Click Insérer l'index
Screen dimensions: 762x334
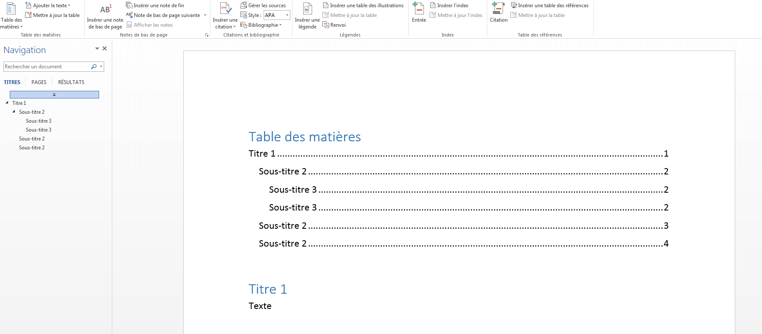click(449, 6)
